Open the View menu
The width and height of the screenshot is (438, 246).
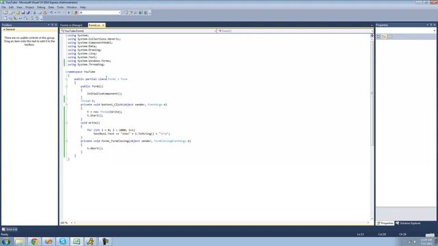click(x=19, y=8)
